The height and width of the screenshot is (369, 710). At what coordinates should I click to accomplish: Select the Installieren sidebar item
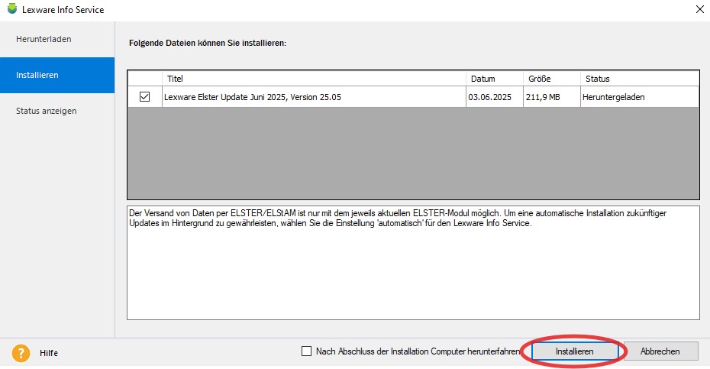coord(57,75)
